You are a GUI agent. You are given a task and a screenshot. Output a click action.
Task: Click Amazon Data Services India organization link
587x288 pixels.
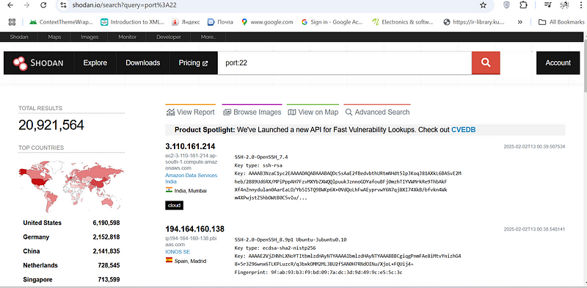191,178
